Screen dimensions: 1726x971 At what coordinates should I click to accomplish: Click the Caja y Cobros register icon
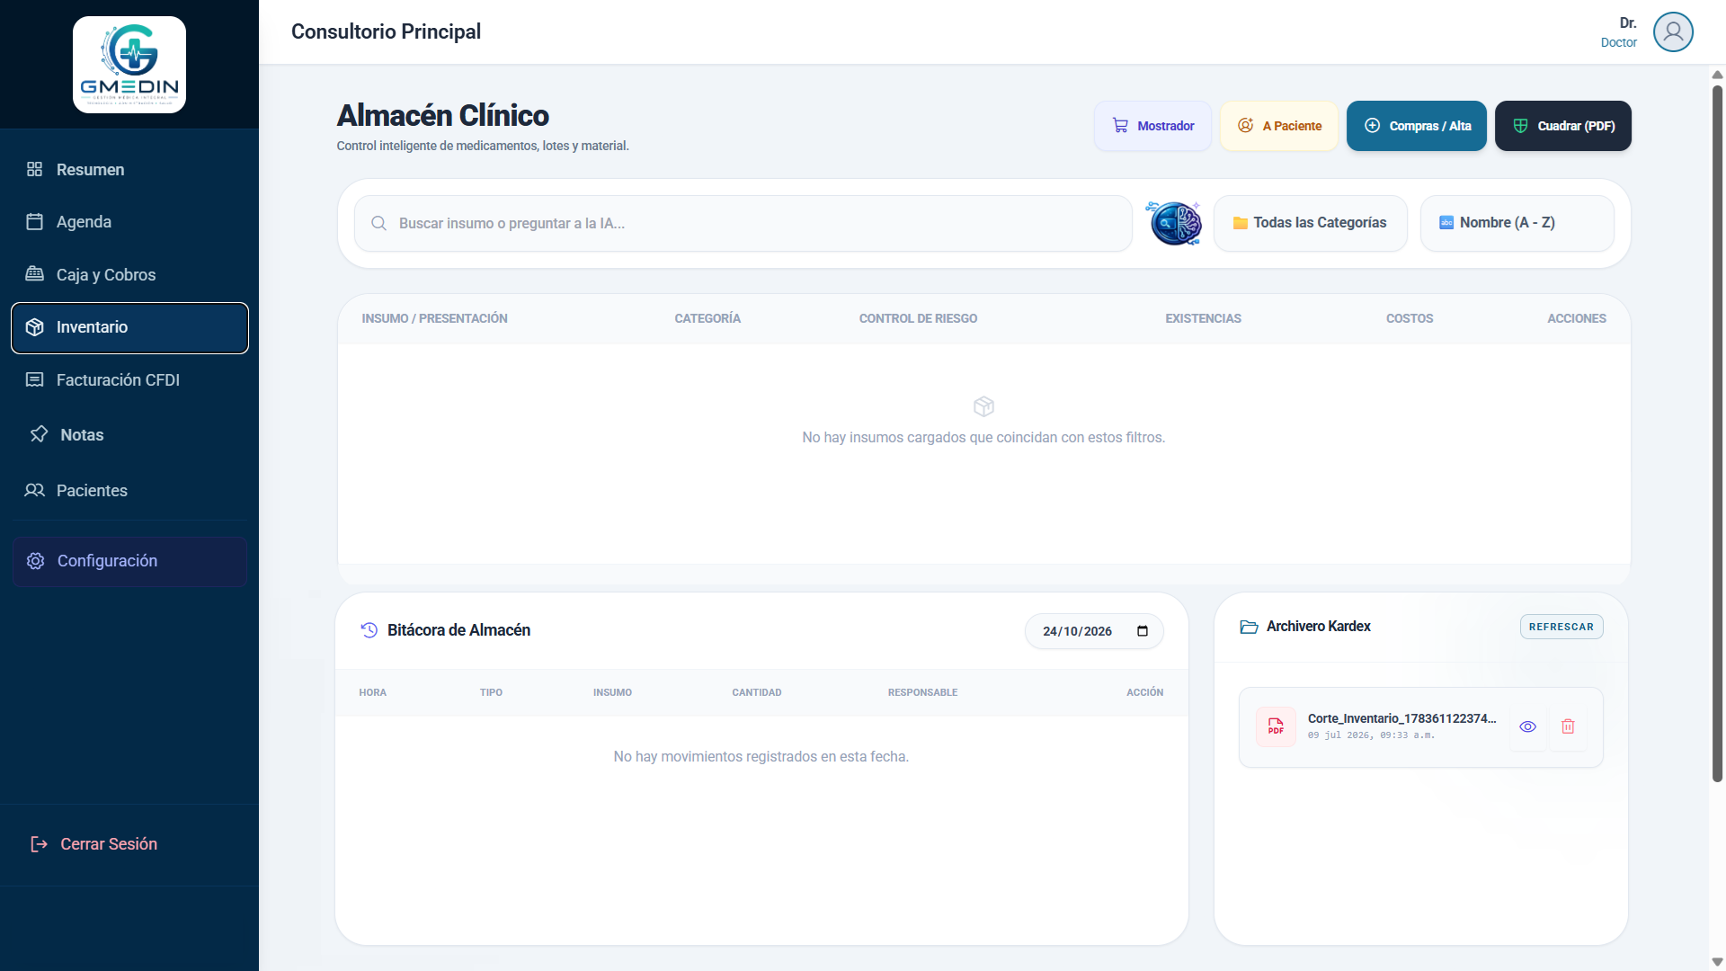coord(34,274)
